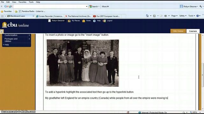Switch to the Screen Recorder tab
This screenshot has width=204, height=114.
click(x=50, y=16)
